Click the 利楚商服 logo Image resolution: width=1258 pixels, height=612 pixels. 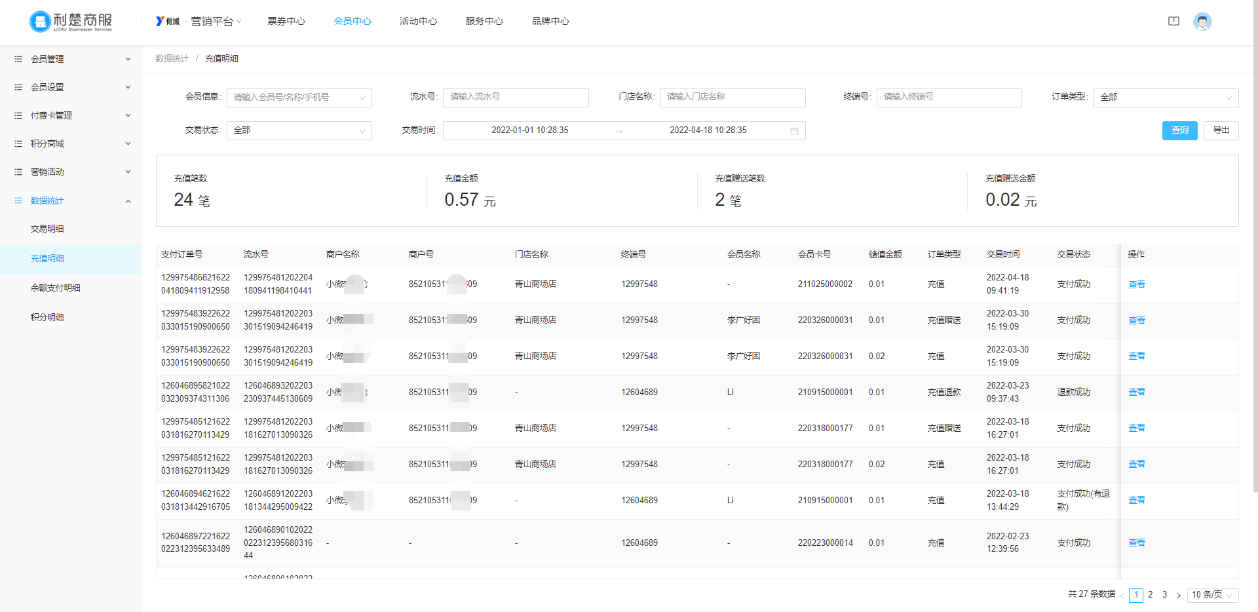tap(71, 22)
